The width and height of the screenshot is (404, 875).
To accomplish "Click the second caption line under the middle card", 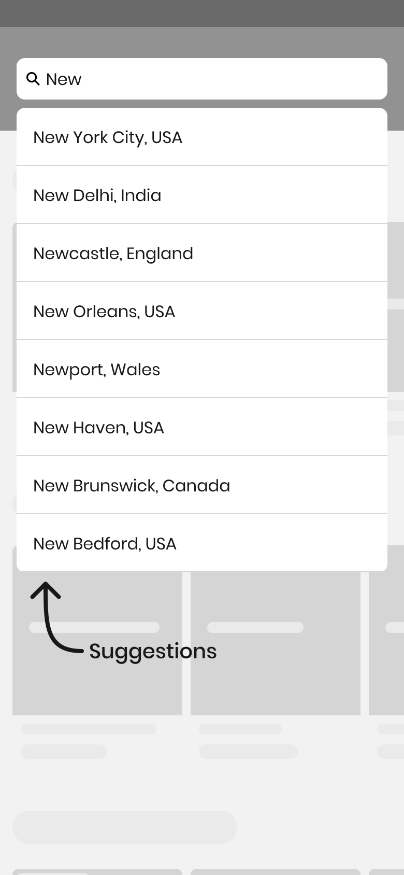I will 249,751.
